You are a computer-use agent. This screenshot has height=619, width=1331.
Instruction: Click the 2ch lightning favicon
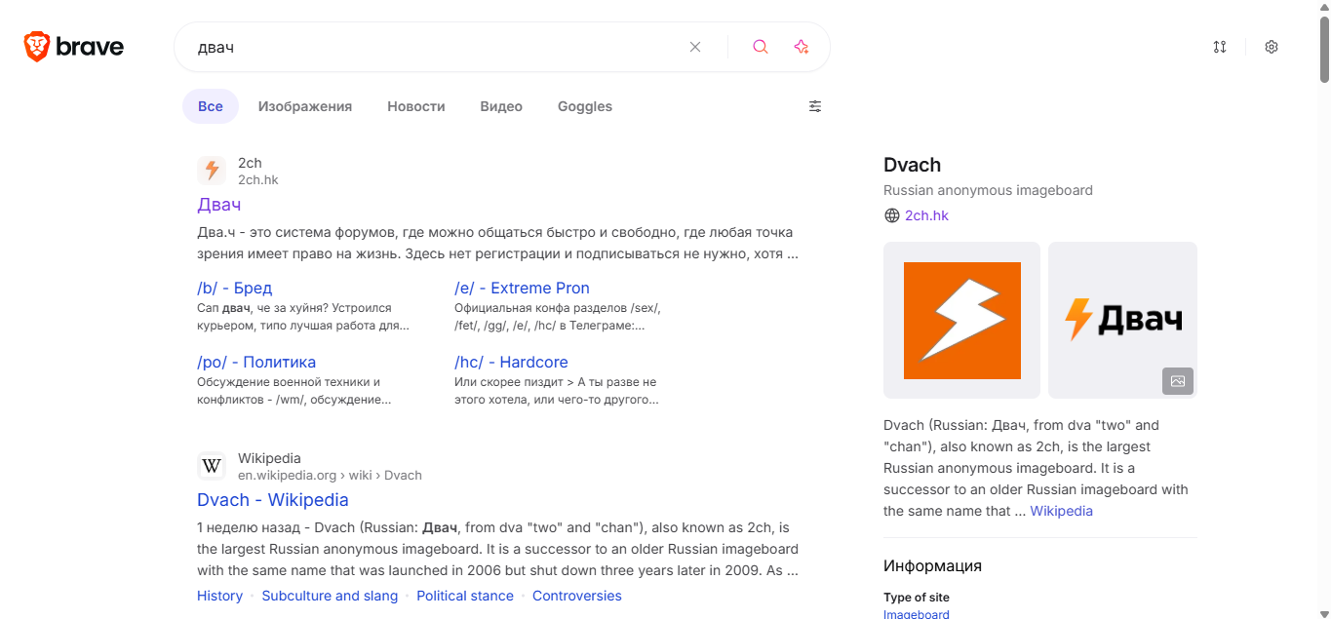point(212,171)
